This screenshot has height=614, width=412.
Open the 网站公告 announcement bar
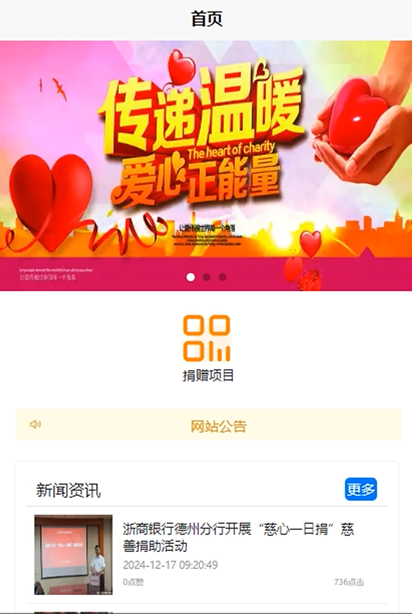coord(209,425)
